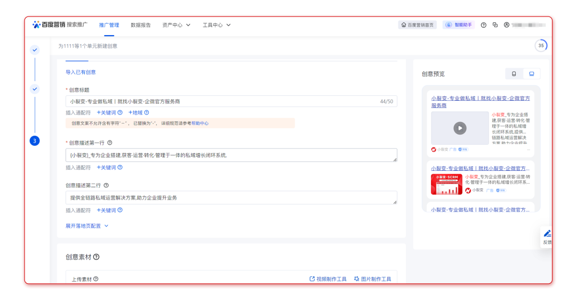
Task: Click the help icon beside 创意描述第一行
Action: pyautogui.click(x=110, y=143)
